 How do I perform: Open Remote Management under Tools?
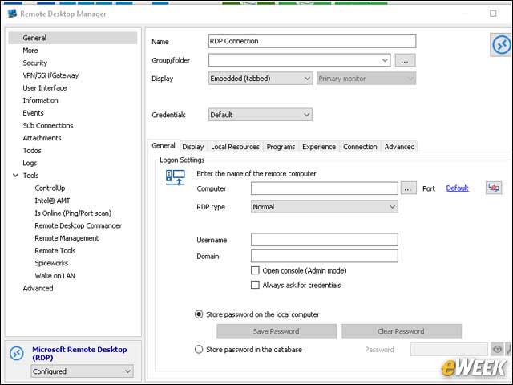[67, 238]
